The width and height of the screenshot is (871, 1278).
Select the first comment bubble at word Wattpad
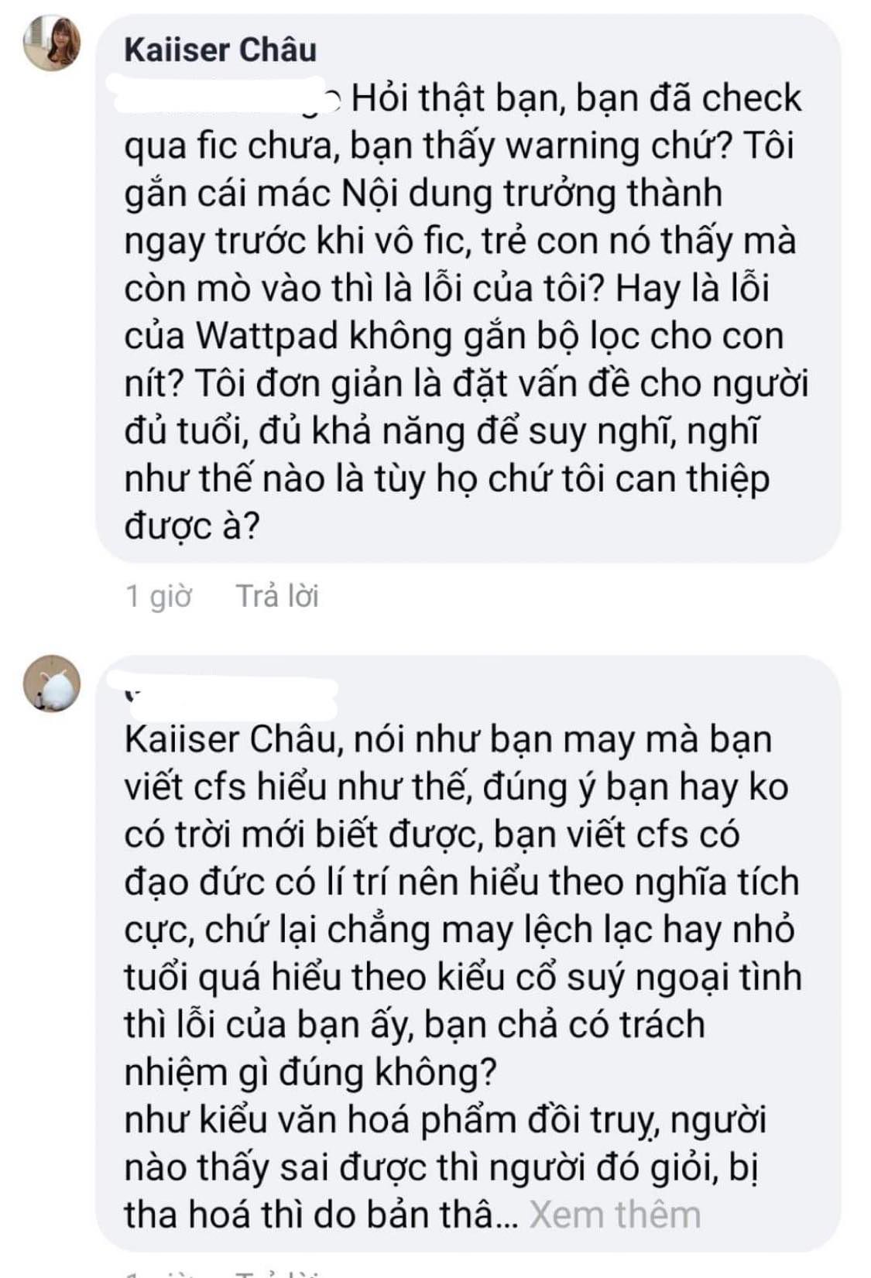(x=267, y=336)
